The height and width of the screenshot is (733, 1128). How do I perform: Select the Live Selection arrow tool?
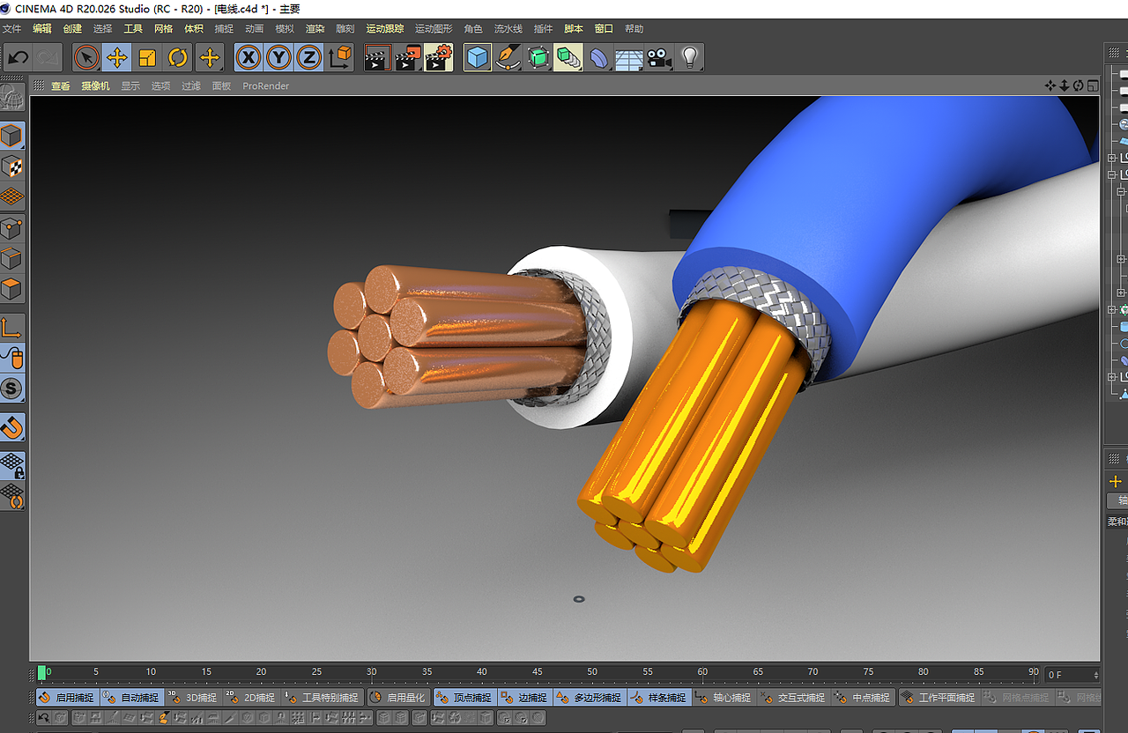[x=86, y=58]
